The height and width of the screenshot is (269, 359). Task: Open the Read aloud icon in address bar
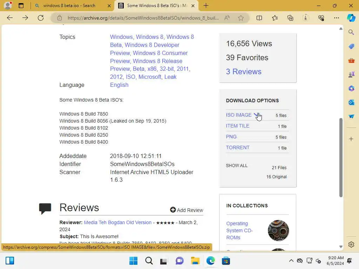click(x=227, y=18)
